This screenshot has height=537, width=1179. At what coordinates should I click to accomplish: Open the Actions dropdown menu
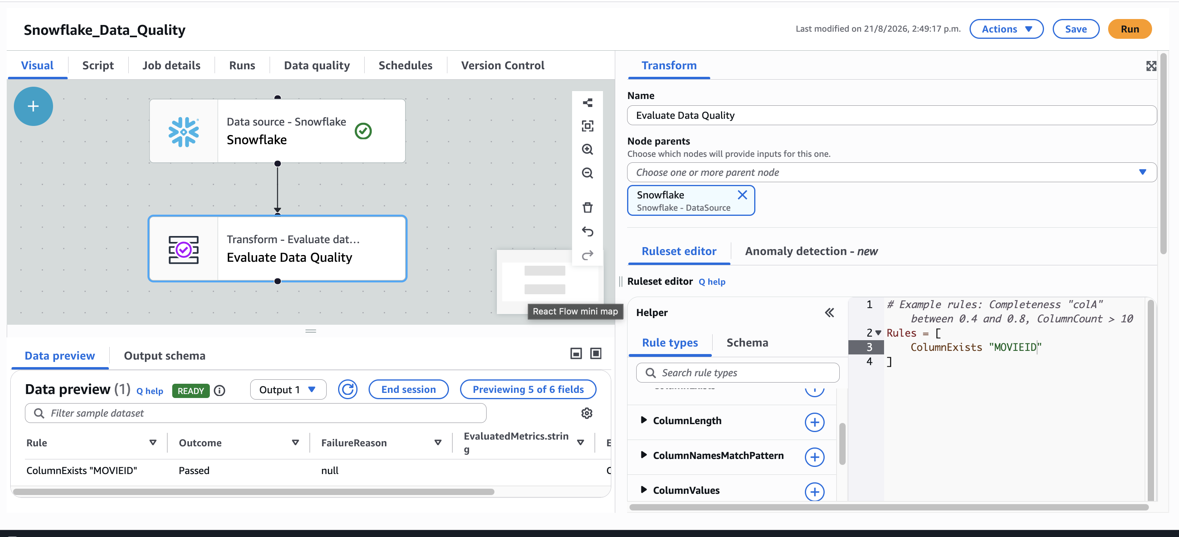(x=1006, y=29)
